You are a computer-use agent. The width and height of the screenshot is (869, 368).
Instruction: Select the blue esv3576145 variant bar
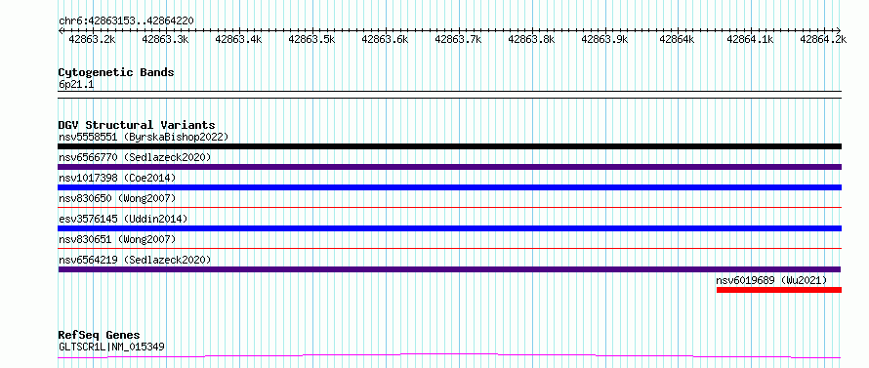pos(449,228)
